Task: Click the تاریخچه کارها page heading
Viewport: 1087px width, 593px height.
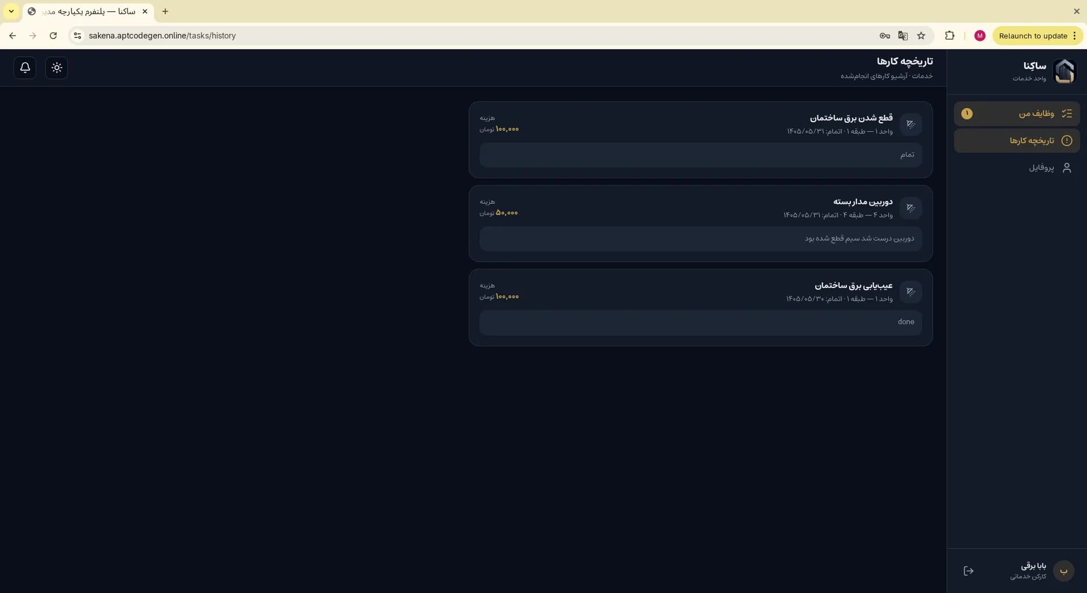Action: pyautogui.click(x=905, y=61)
